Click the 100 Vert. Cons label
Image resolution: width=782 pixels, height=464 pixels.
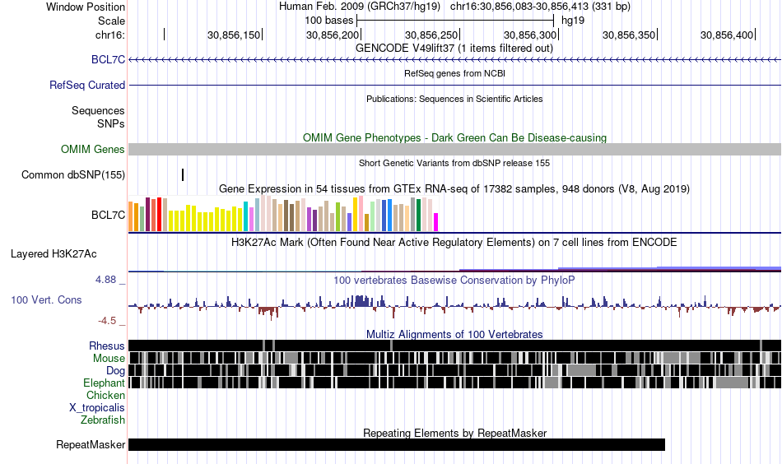tap(46, 300)
